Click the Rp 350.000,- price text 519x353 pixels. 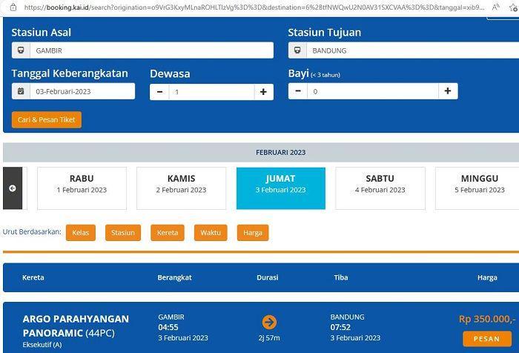(487, 319)
